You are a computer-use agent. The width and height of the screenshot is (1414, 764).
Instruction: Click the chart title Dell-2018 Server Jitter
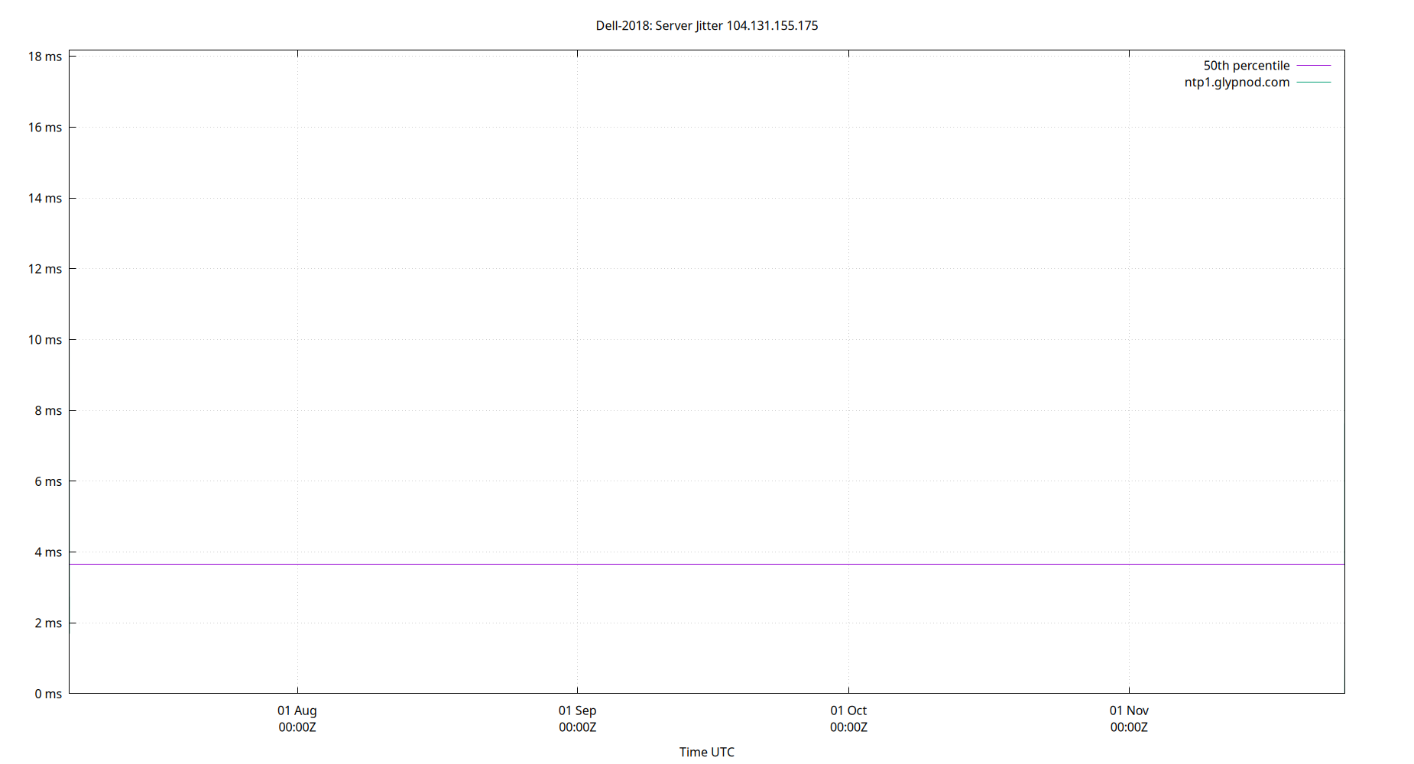tap(705, 25)
